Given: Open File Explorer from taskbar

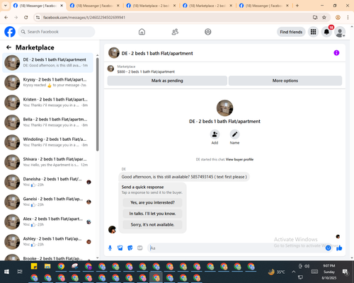Looking at the screenshot, I should [x=47, y=267].
